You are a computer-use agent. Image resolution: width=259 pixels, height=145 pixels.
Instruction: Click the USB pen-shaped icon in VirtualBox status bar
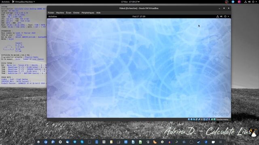coord(199,119)
